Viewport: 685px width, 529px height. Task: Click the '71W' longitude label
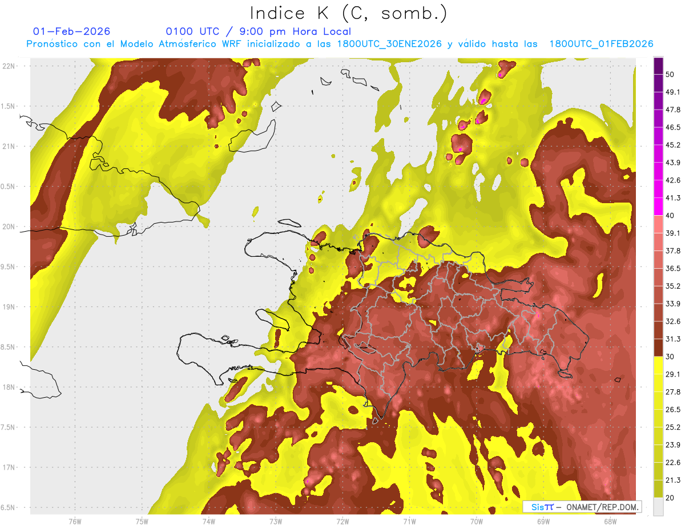pos(409,521)
